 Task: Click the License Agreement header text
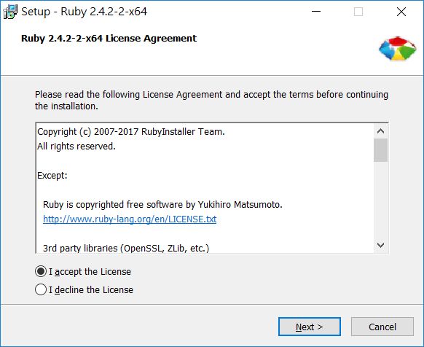[x=109, y=39]
